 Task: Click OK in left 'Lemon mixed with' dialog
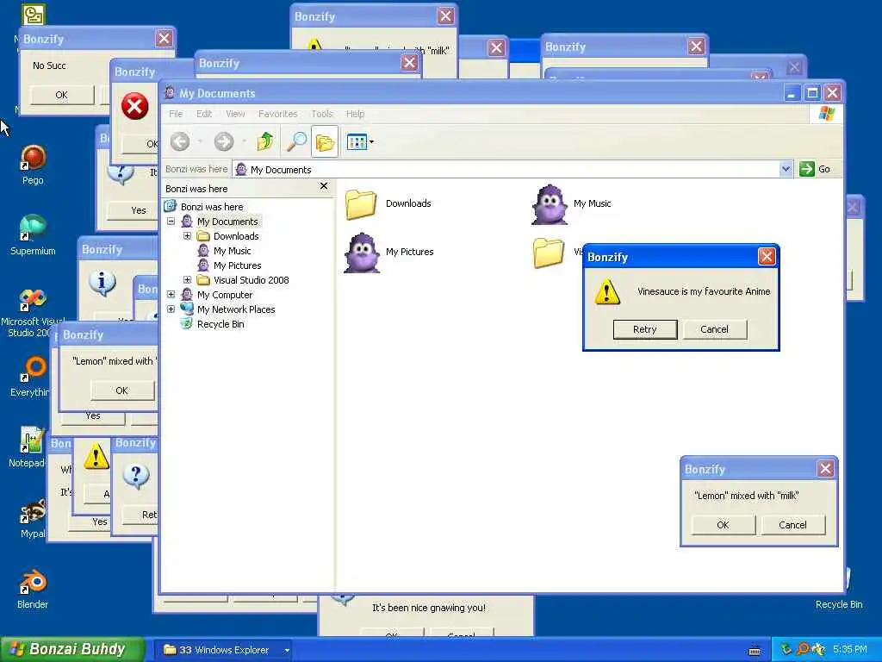(x=121, y=390)
